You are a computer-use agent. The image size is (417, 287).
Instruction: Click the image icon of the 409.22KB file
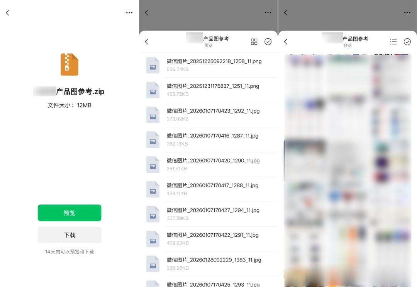click(x=153, y=239)
